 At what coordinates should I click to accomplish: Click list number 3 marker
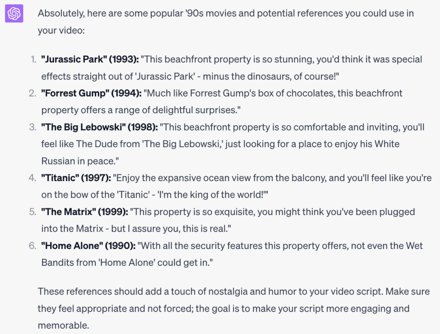click(x=33, y=127)
